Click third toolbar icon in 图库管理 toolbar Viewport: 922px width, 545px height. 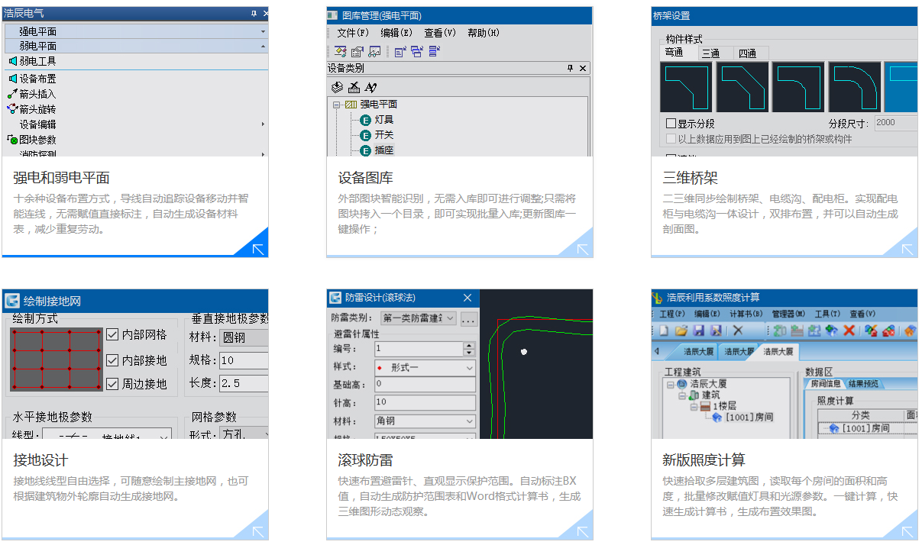374,52
